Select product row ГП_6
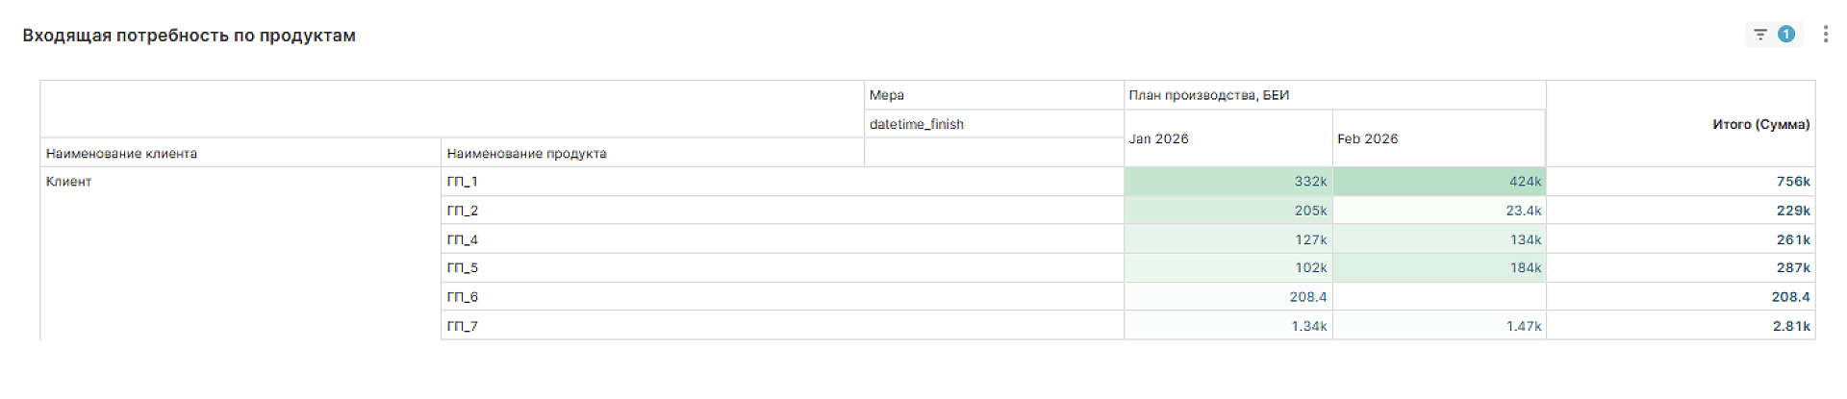Viewport: 1847px width, 399px height. coord(463,297)
